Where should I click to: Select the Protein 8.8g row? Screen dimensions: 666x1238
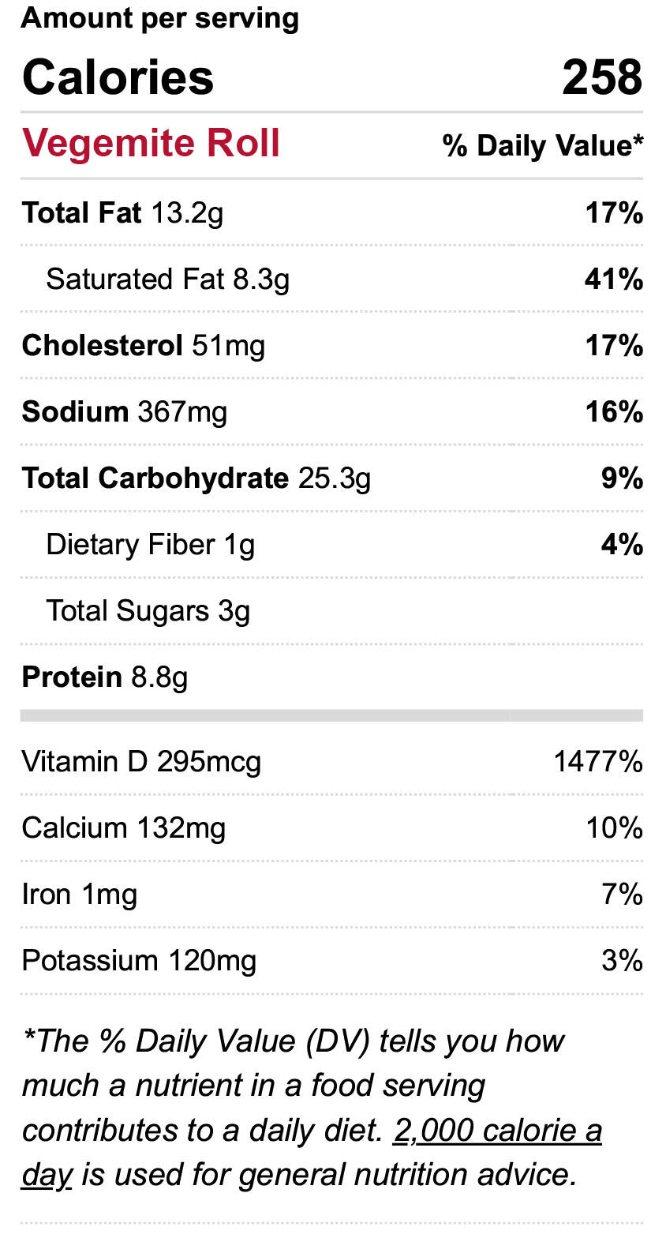point(104,677)
